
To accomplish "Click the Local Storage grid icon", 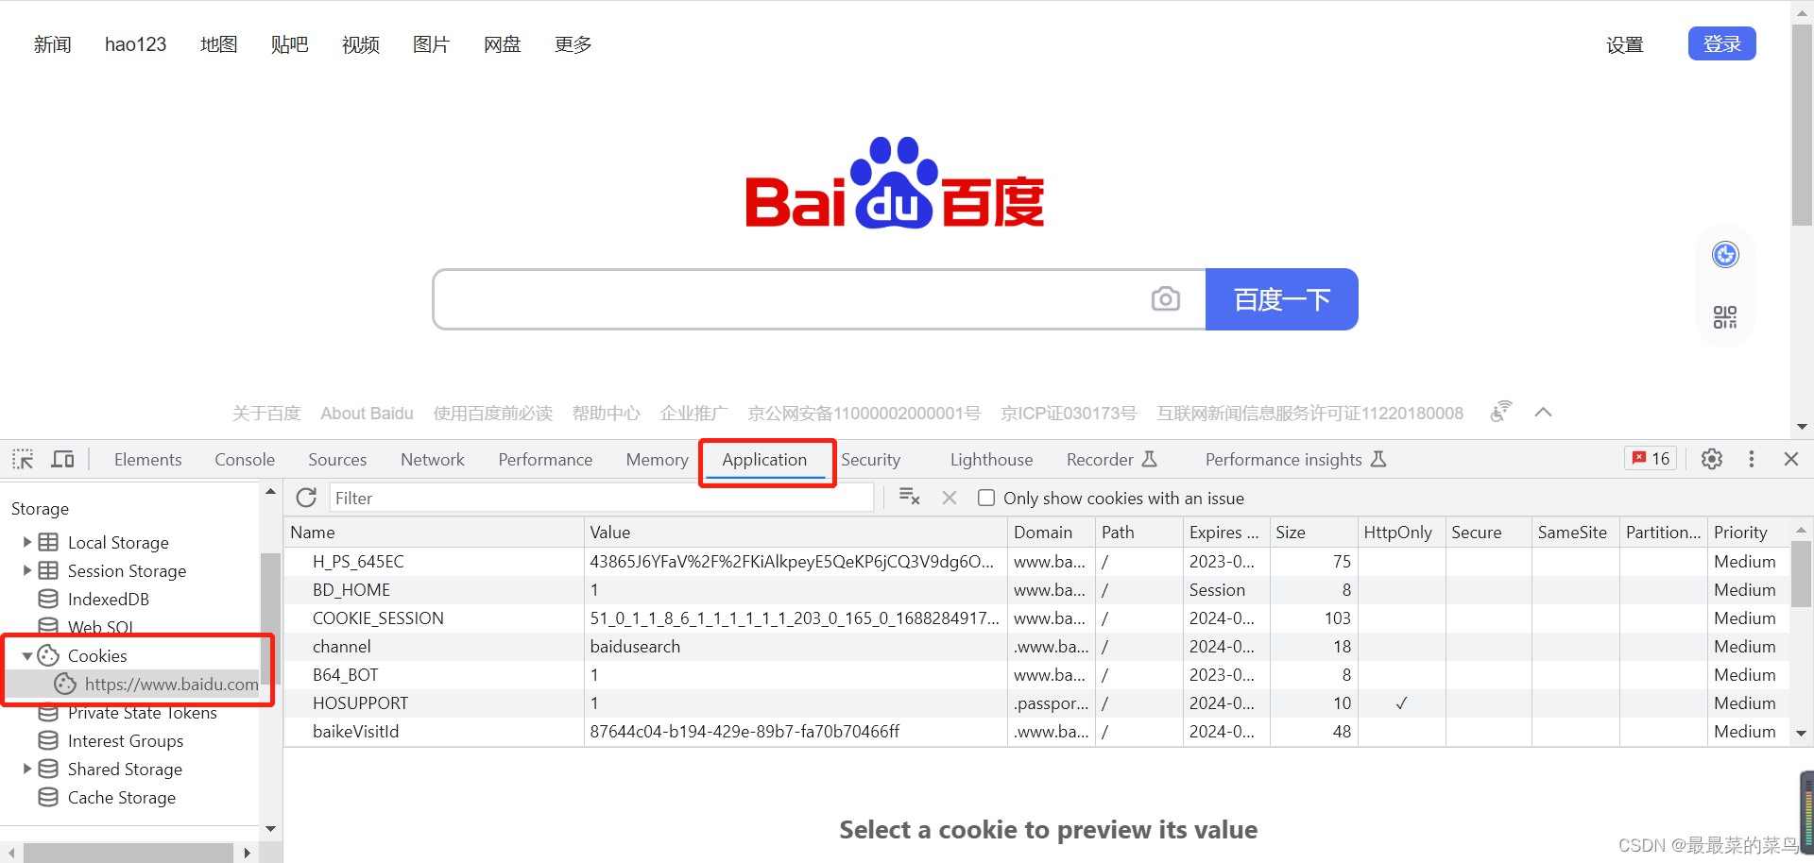I will pyautogui.click(x=48, y=542).
